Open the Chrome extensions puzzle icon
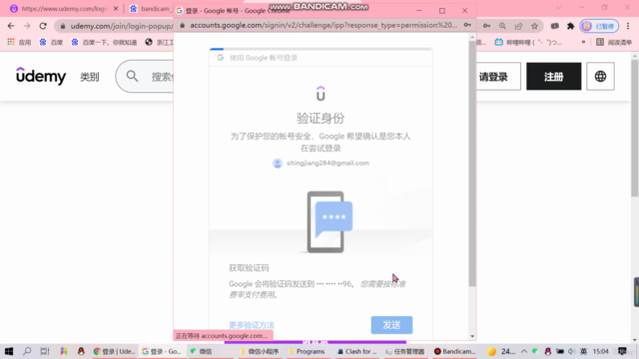639x359 pixels. click(x=570, y=26)
